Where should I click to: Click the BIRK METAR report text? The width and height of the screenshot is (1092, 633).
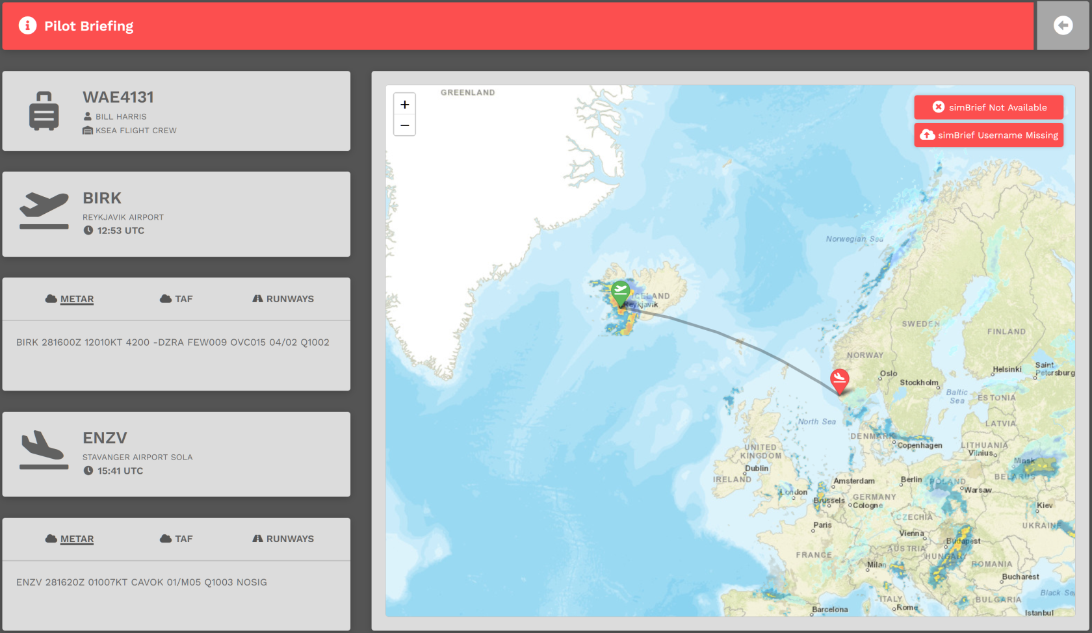click(x=173, y=342)
